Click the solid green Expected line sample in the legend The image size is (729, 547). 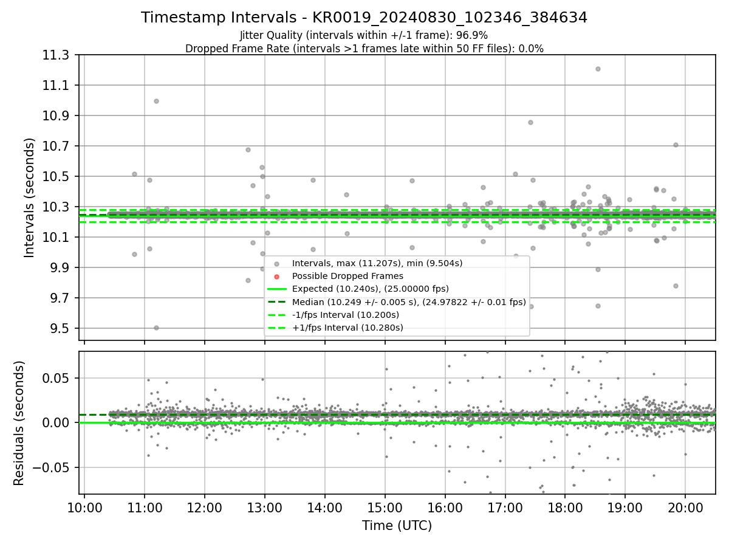click(x=276, y=289)
